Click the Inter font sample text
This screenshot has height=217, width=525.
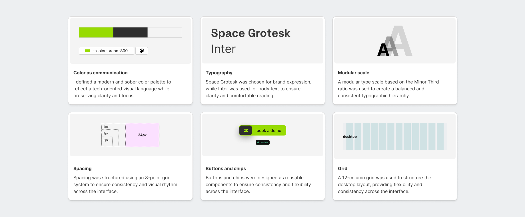point(223,49)
